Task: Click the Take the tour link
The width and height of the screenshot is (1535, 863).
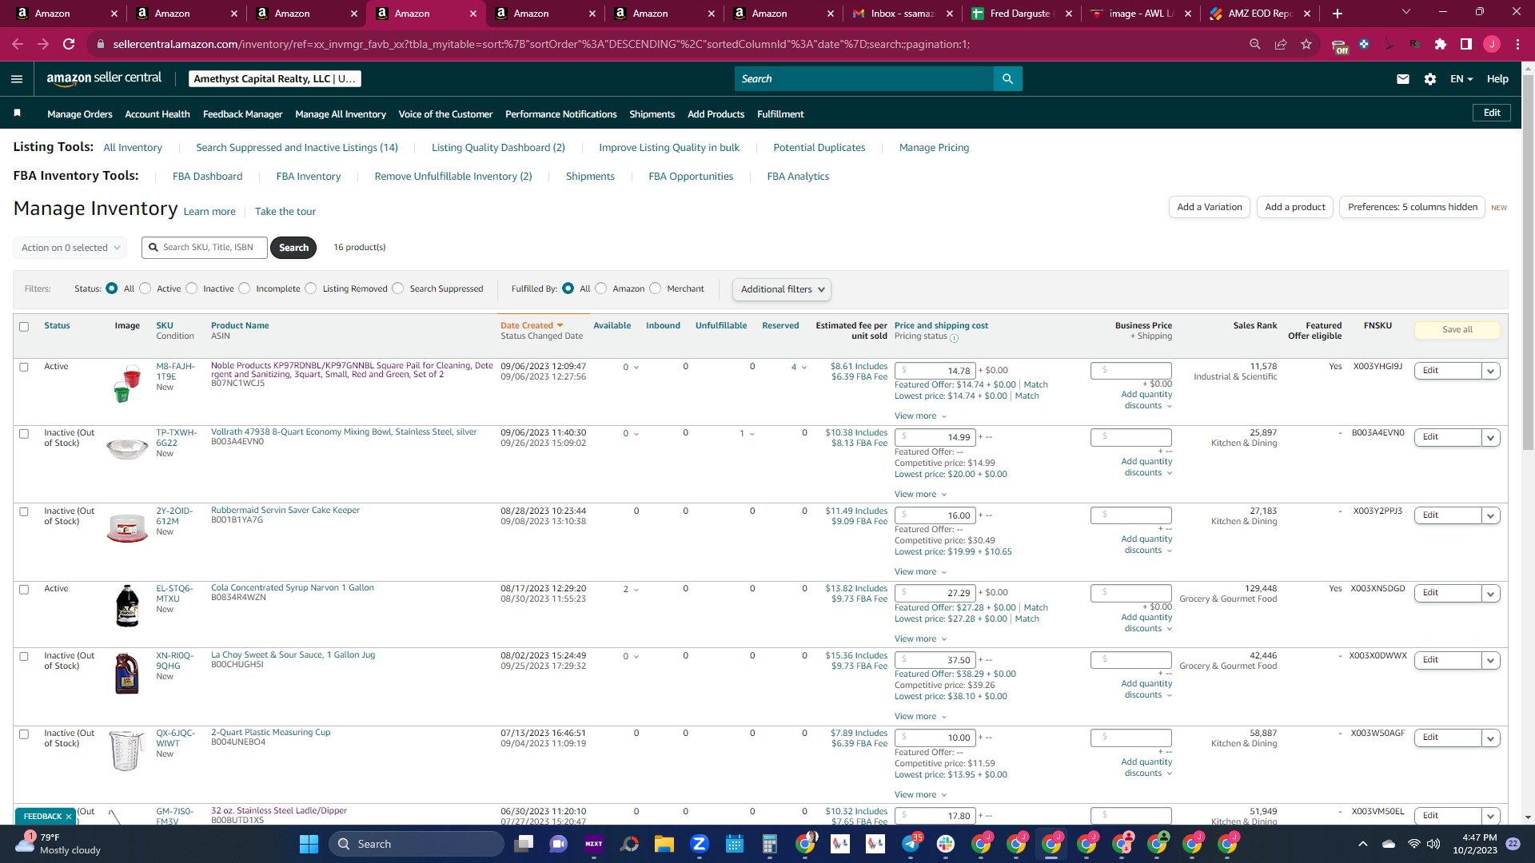Action: click(285, 212)
